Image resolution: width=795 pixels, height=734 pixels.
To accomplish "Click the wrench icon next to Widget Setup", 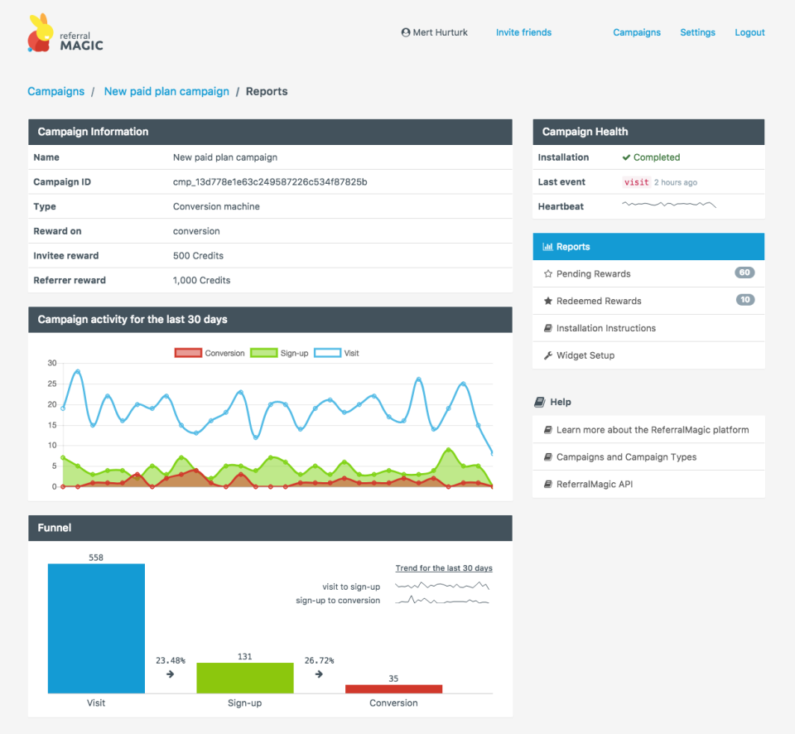I will (x=547, y=355).
